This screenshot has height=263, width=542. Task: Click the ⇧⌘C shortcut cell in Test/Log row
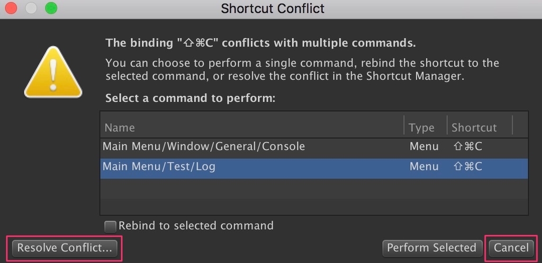click(x=467, y=167)
